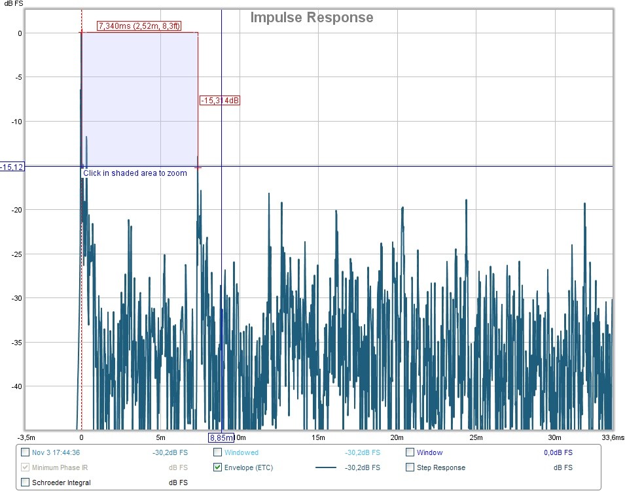Enable the Schroeder Integral checkbox
The height and width of the screenshot is (491, 625).
click(25, 483)
